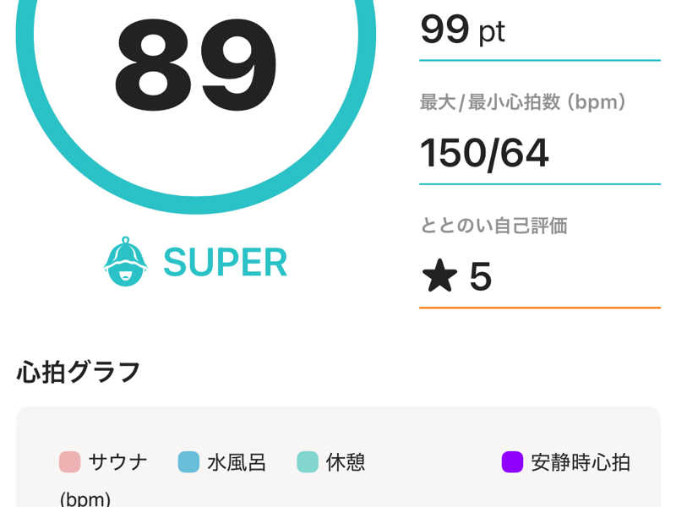
Task: Select the teal 休憩 legend swatch
Action: [x=308, y=462]
